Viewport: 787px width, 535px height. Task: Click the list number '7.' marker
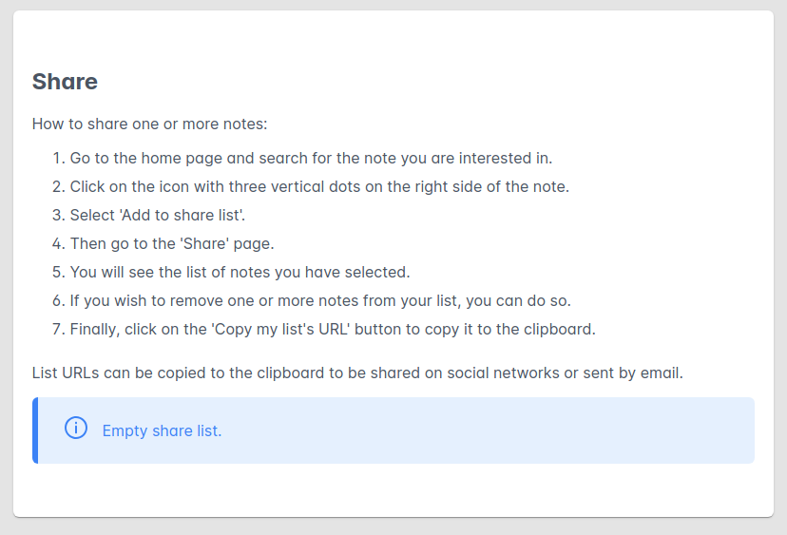58,329
